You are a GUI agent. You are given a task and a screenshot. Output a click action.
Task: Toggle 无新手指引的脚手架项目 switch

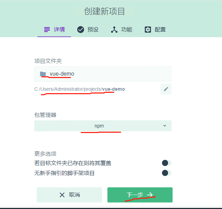pos(167,173)
